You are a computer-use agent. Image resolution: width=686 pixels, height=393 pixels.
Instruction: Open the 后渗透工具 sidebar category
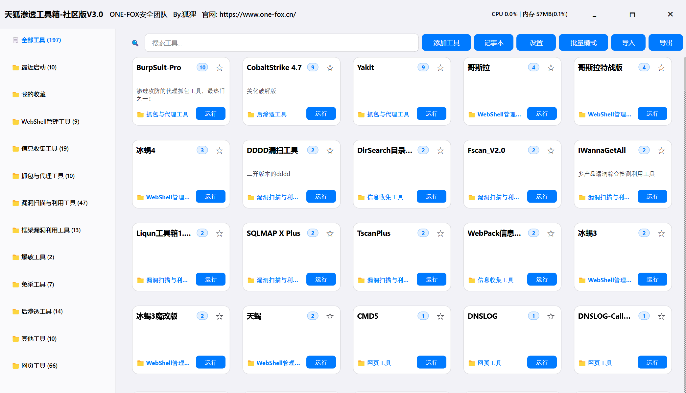coord(42,311)
